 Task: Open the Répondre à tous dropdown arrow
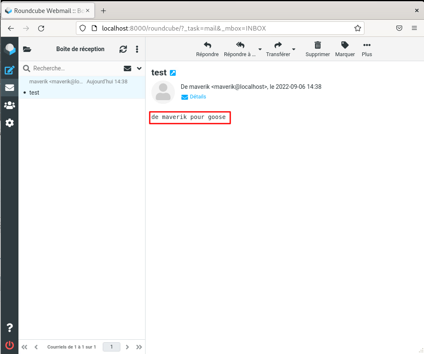point(260,49)
